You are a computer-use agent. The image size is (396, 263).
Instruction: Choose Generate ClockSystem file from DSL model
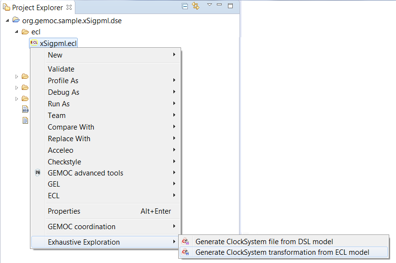264,242
